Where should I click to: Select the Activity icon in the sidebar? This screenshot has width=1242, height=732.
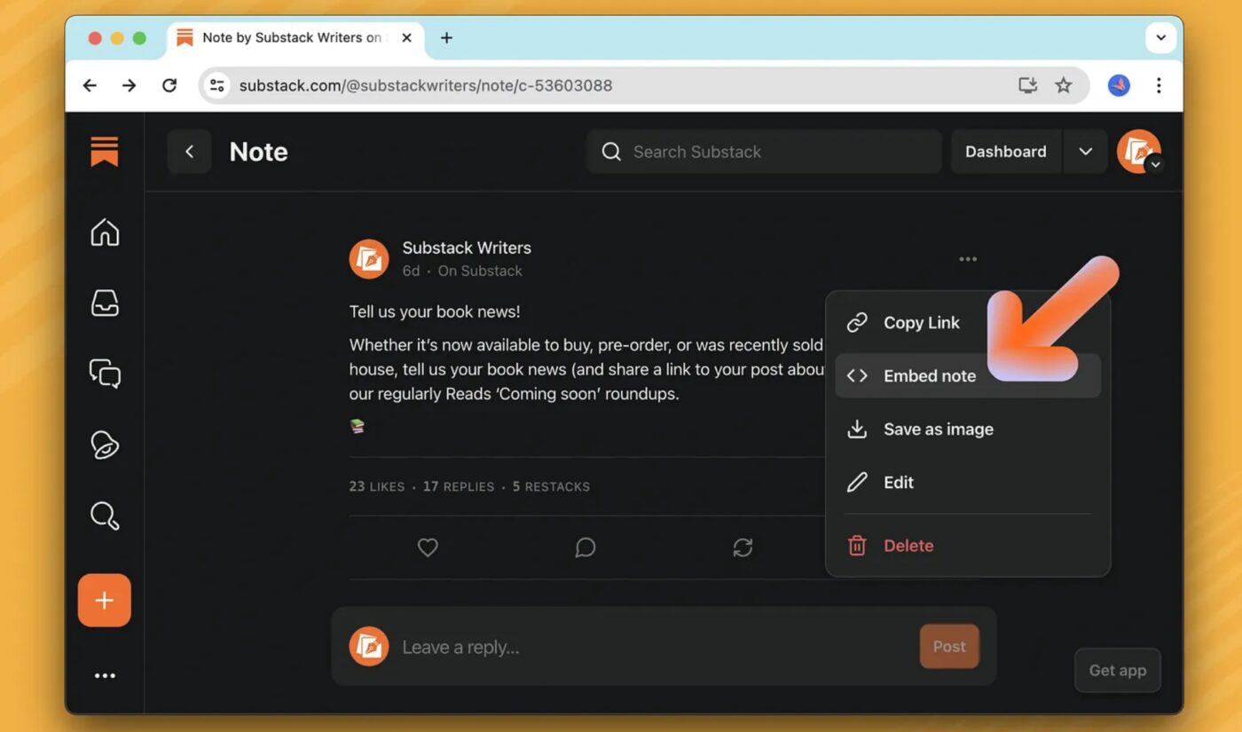point(104,445)
